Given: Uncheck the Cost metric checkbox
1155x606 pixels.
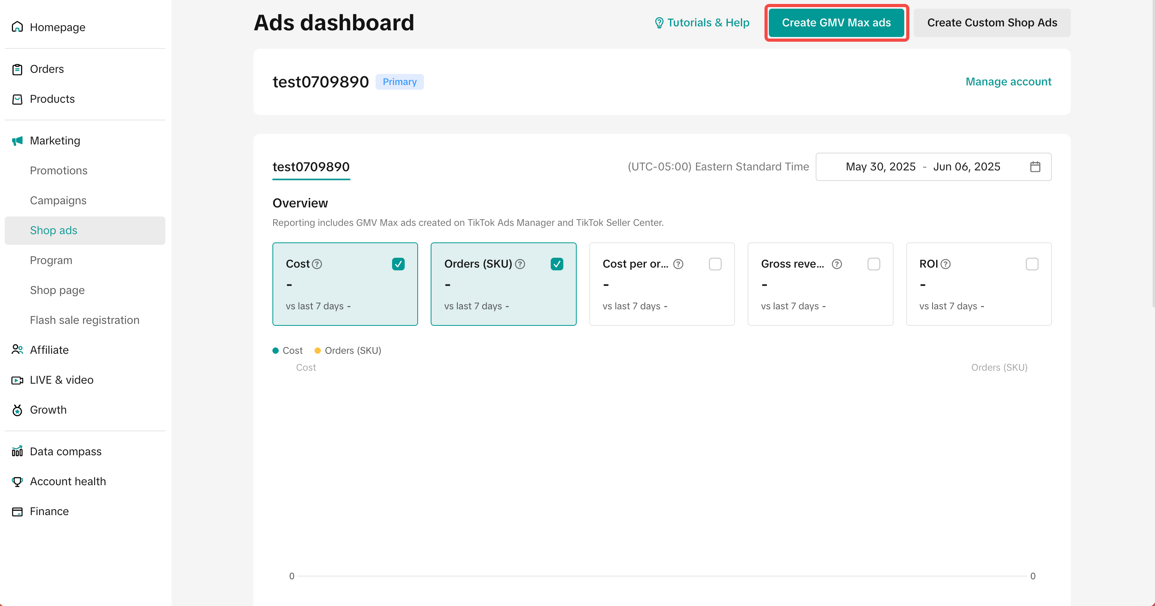Looking at the screenshot, I should pos(398,264).
